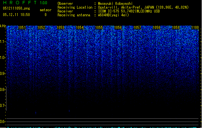Click the 1054 time marker
Image resolution: width=202 pixels, height=128 pixels.
(x=80, y=28)
